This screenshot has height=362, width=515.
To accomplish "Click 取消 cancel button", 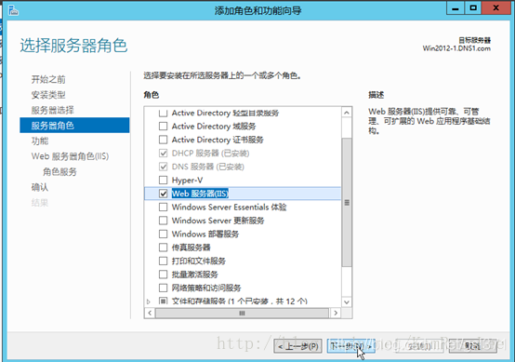I will point(472,346).
